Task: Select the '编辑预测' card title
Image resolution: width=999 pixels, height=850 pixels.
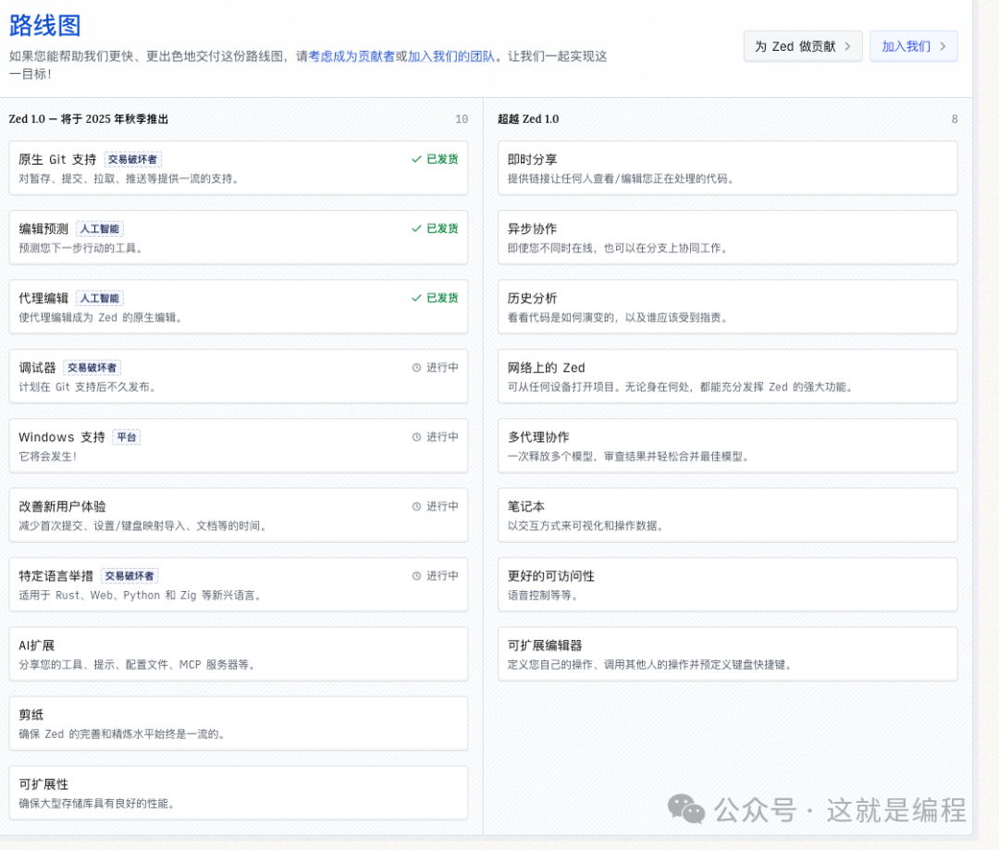Action: [x=43, y=228]
